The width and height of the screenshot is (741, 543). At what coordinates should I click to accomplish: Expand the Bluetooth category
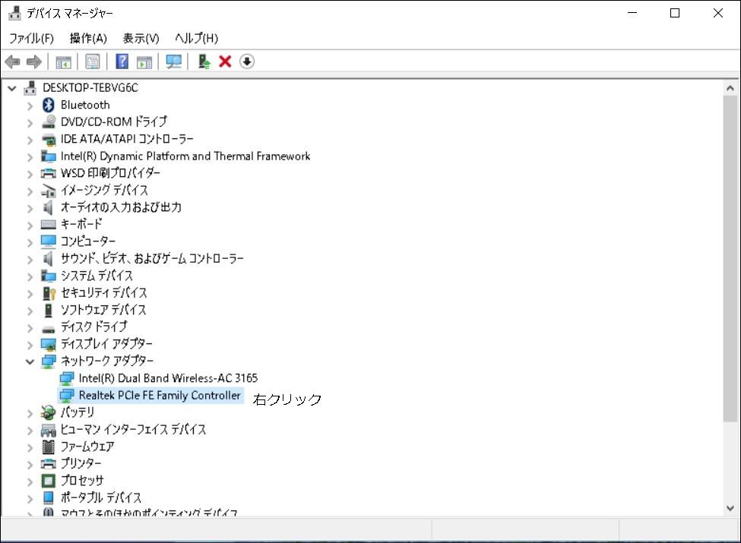30,106
